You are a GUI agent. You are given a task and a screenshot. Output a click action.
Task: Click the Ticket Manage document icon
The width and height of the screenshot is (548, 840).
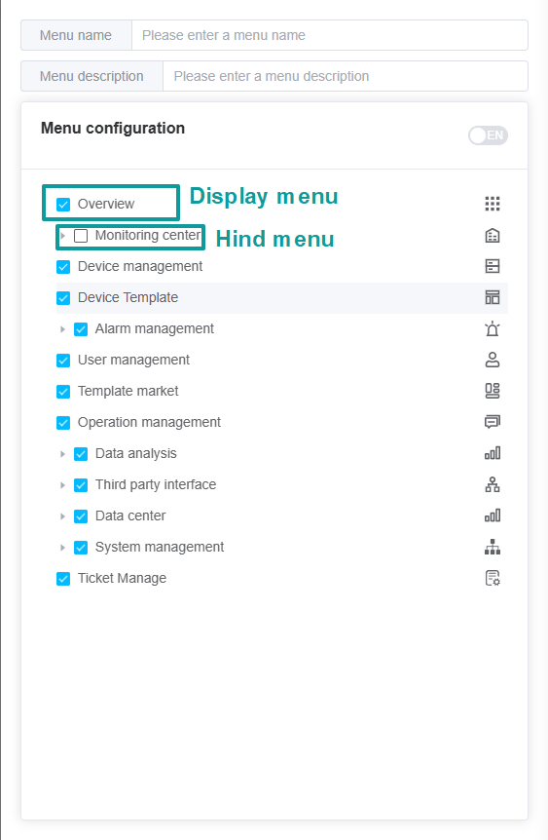tap(493, 578)
